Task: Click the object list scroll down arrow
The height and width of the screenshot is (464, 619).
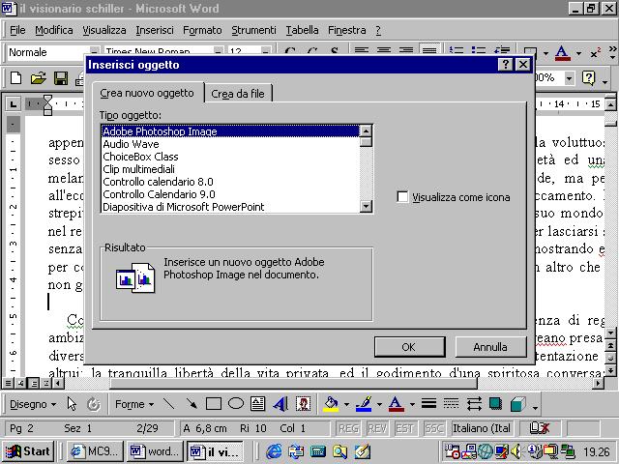Action: pos(367,206)
